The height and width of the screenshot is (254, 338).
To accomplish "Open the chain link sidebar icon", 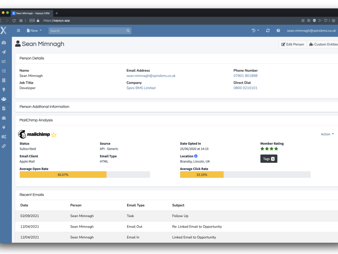I will [x=4, y=146].
